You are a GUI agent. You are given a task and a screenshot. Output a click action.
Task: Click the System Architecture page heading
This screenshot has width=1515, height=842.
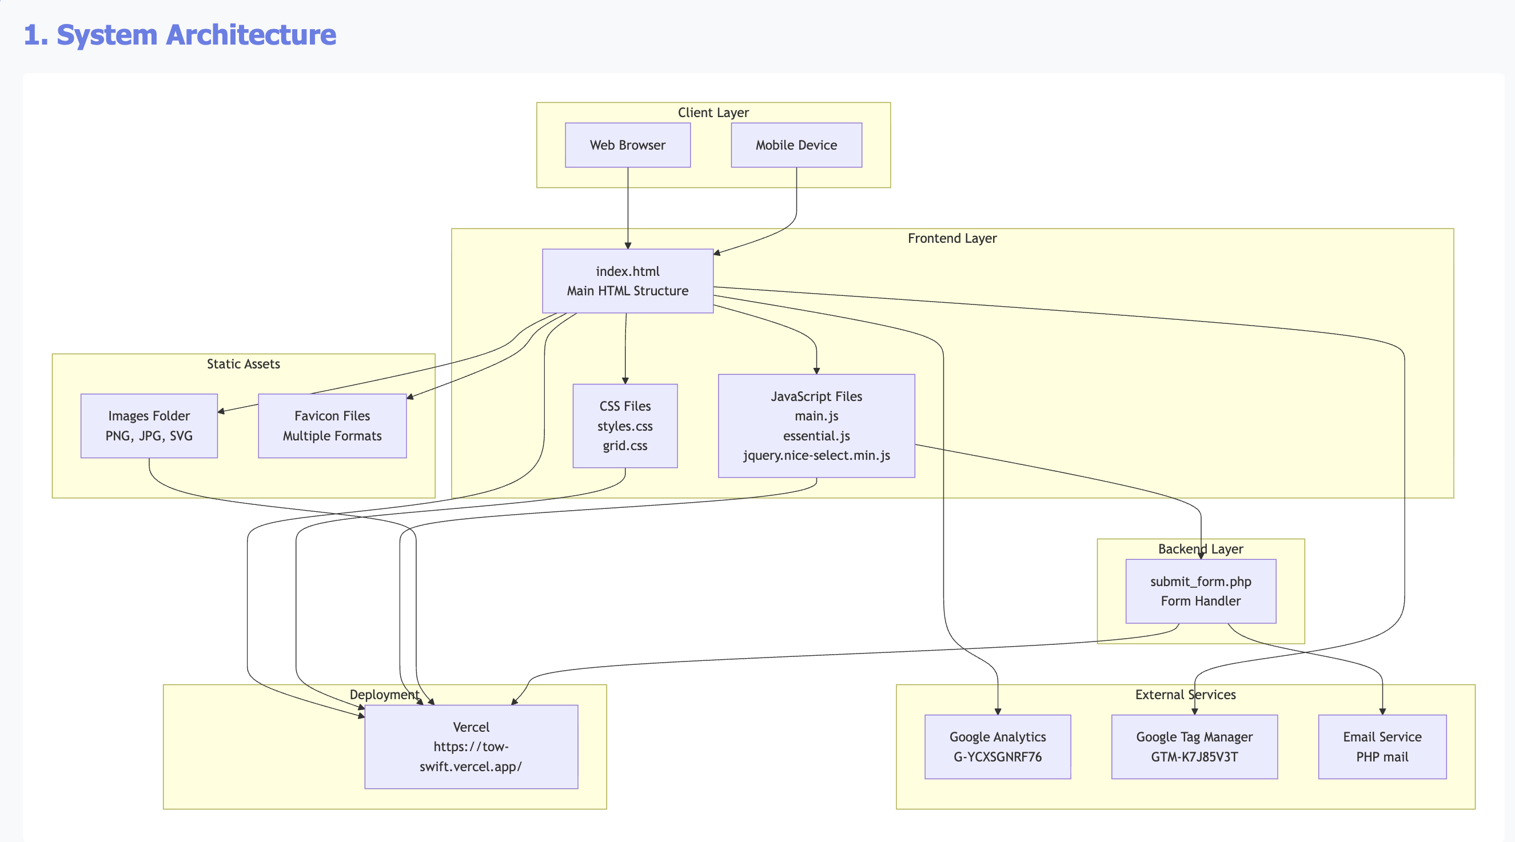click(x=180, y=35)
